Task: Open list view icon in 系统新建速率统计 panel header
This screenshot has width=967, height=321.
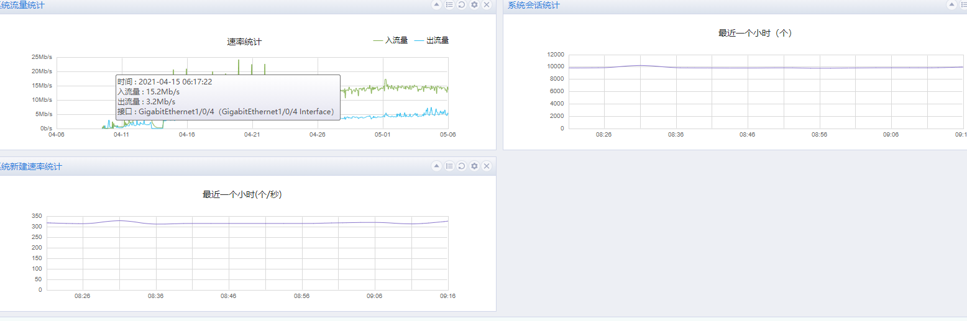Action: (x=449, y=166)
